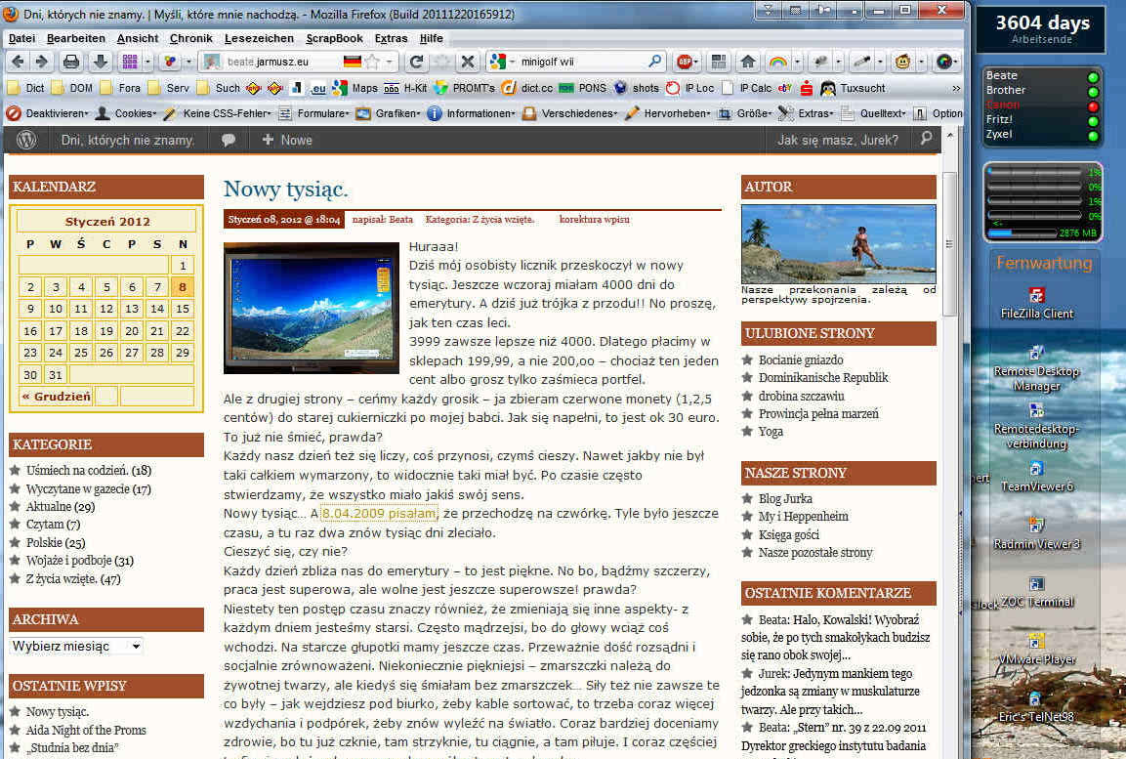Open the 8.04.2009 pisałam link
Image resolution: width=1126 pixels, height=759 pixels.
[379, 513]
